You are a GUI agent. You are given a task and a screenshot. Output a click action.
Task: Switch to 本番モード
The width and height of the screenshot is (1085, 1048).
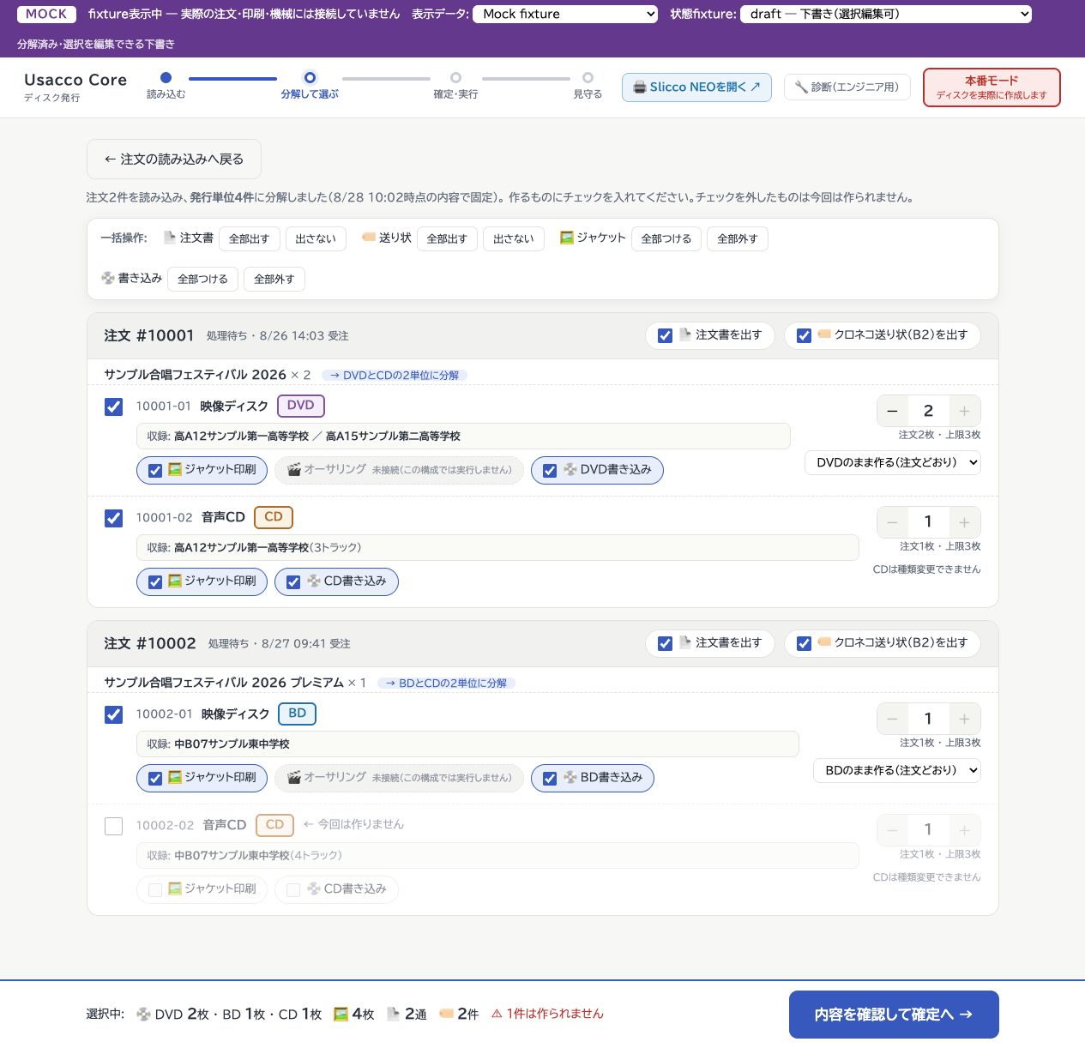pos(992,87)
